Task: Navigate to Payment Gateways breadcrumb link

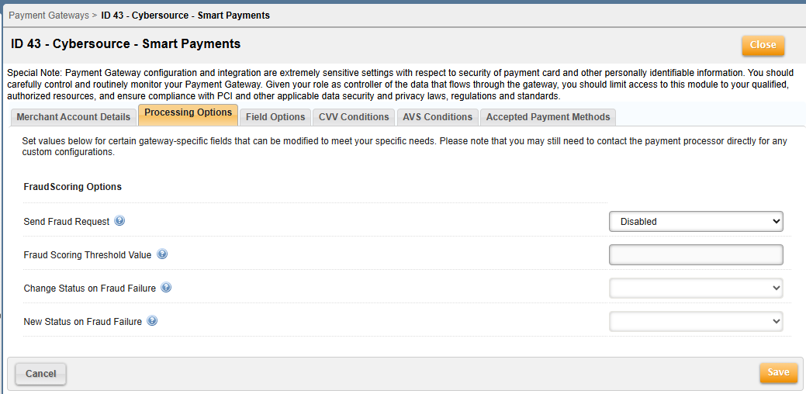Action: [47, 16]
